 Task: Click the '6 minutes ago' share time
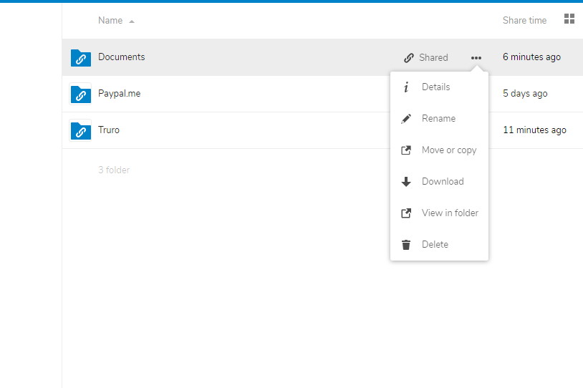pos(531,57)
